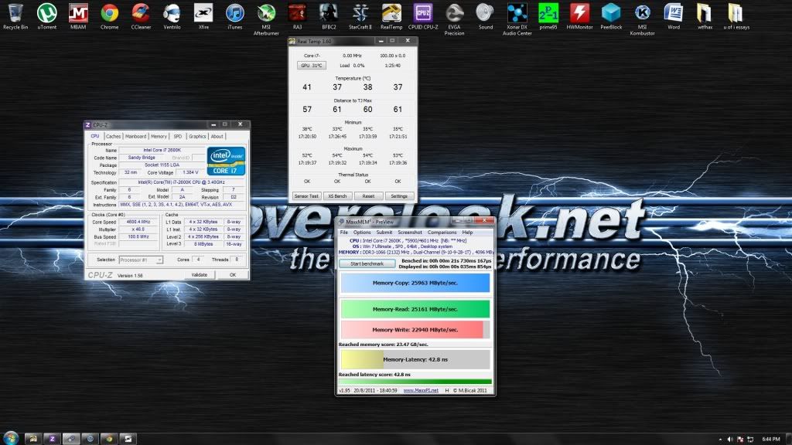
Task: Open RealTemp desktop icon
Action: pos(391,16)
